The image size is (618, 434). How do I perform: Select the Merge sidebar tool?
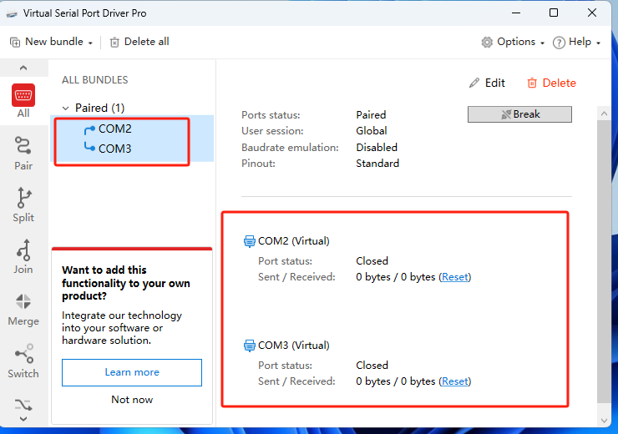23,310
